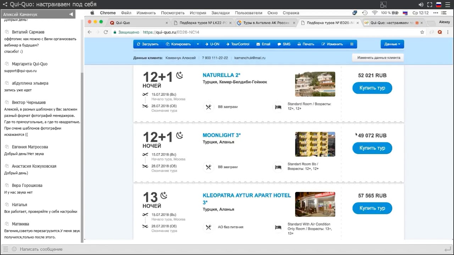Buy the NATURELLA 2* tour

(372, 88)
